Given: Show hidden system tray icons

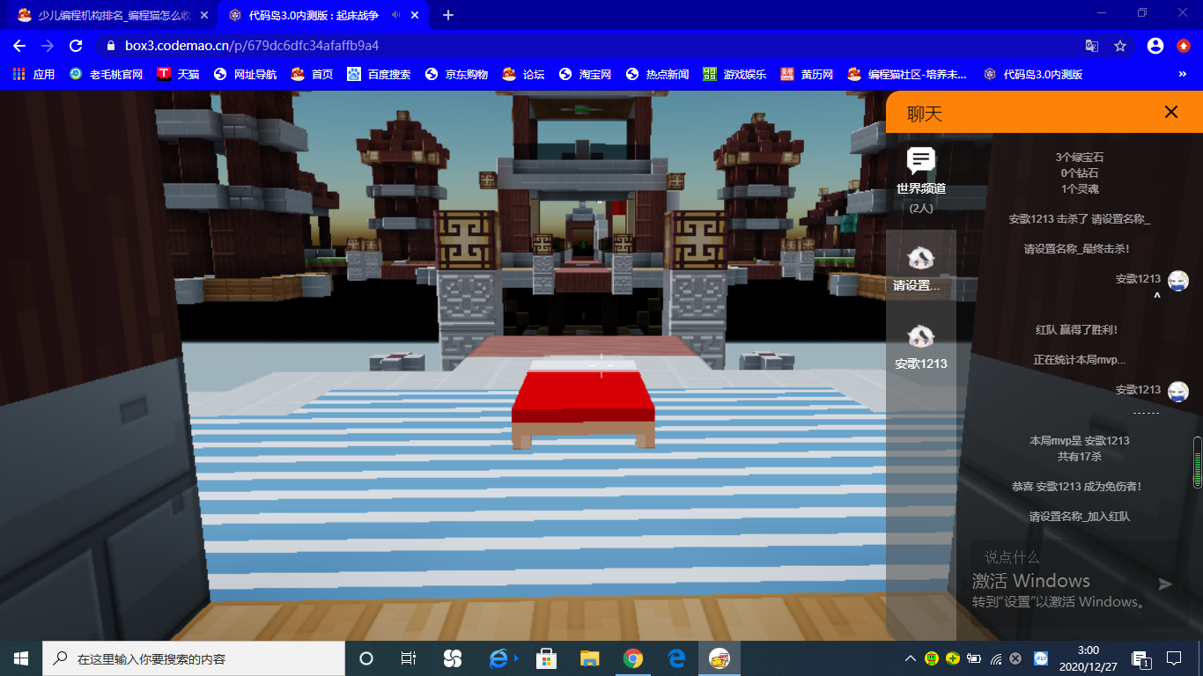Looking at the screenshot, I should (911, 658).
